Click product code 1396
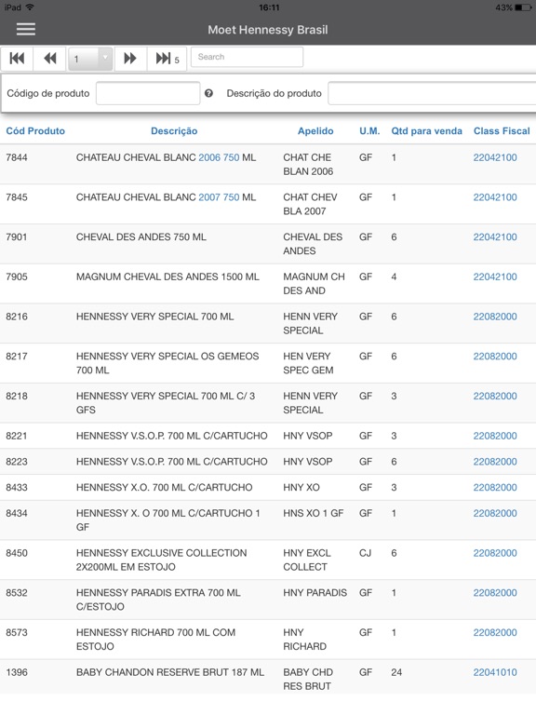Image resolution: width=536 pixels, height=715 pixels. coord(17,671)
